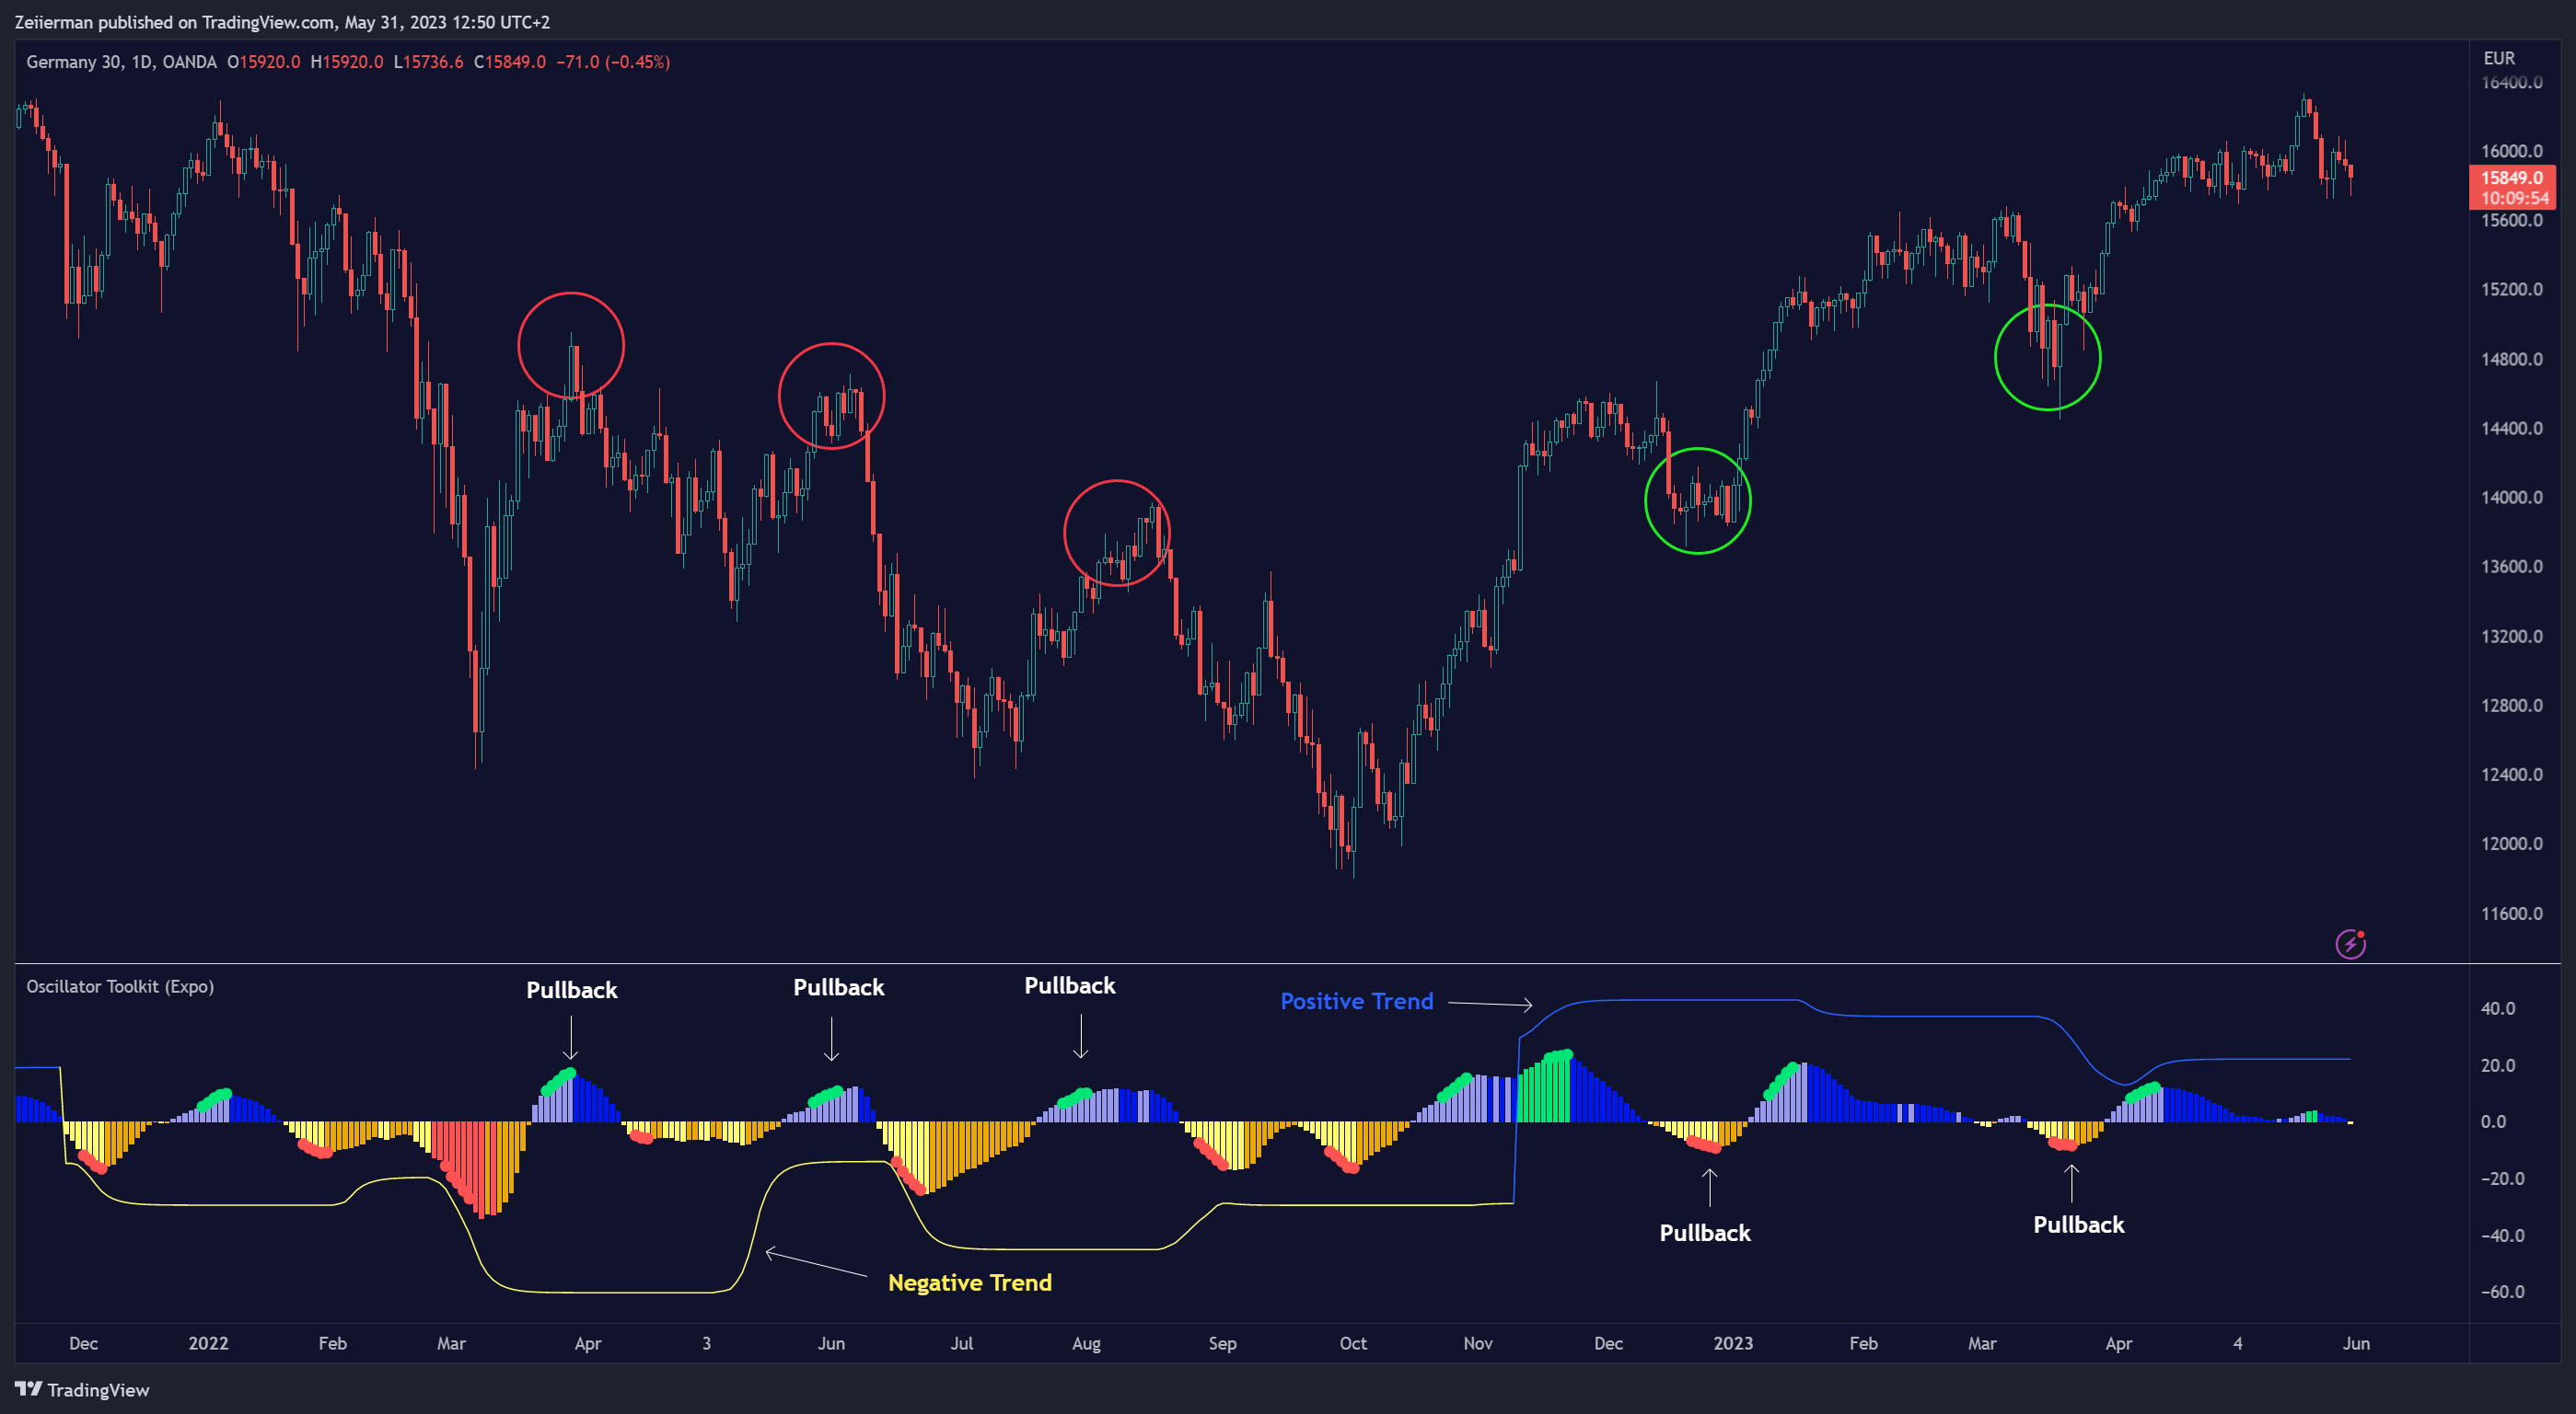Screen dimensions: 2576x1414
Task: Click the 10:09:54 countdown timer on price axis
Action: (x=2513, y=198)
